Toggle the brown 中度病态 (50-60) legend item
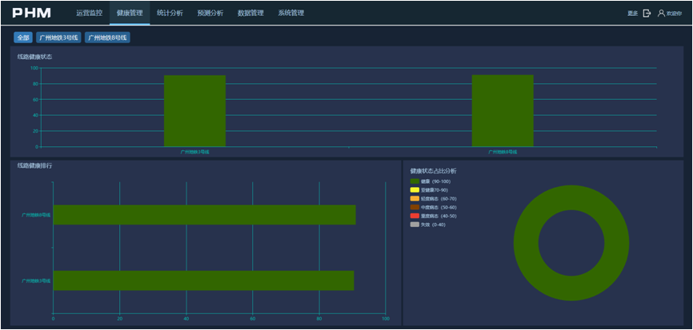 point(415,208)
